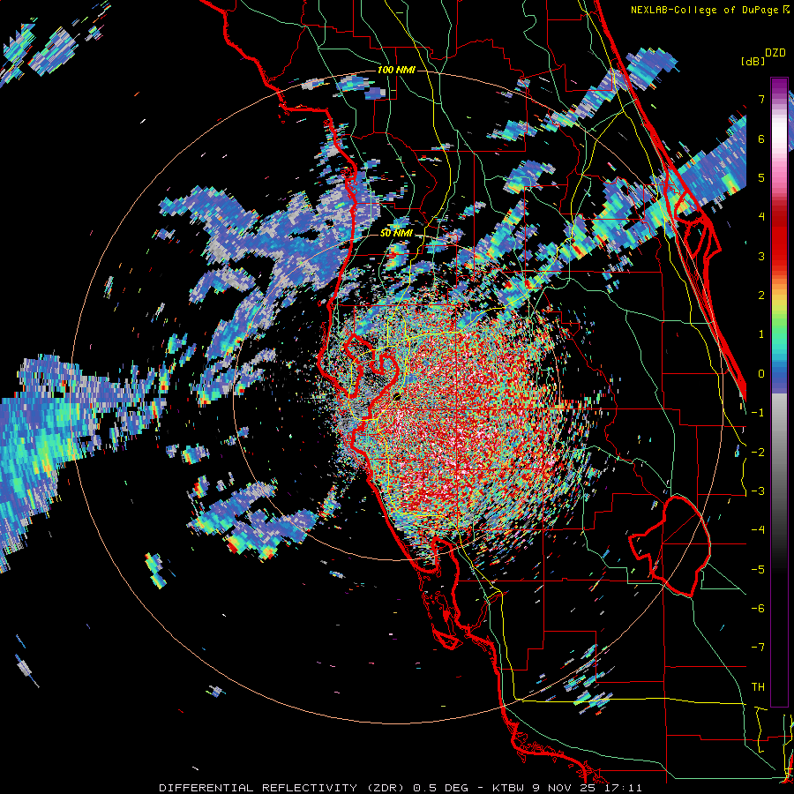Click the color scale value 4
This screenshot has height=794, width=794.
[x=761, y=217]
